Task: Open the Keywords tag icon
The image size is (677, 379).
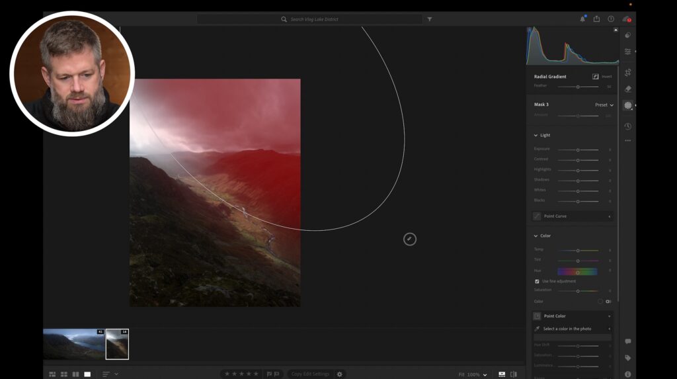Action: [627, 358]
